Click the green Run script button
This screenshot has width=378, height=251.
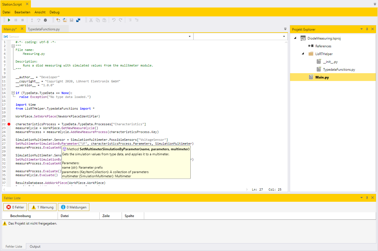9,20
